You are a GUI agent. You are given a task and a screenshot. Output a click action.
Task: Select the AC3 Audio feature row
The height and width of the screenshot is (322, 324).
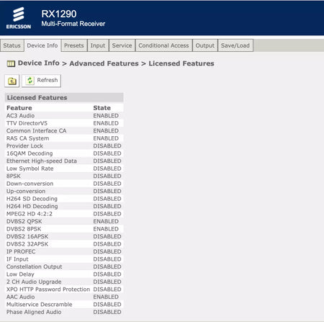click(x=64, y=115)
